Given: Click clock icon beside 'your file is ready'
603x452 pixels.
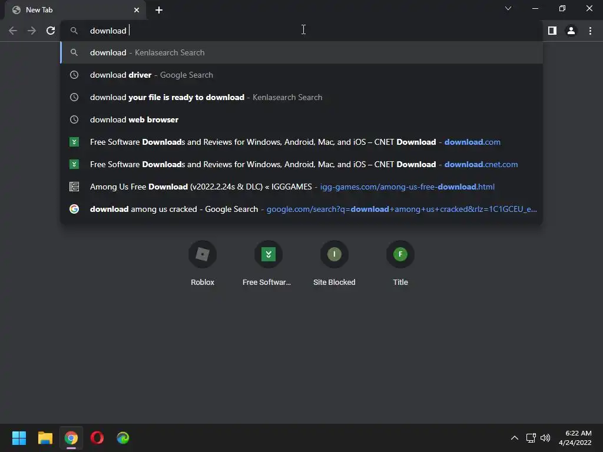Looking at the screenshot, I should [x=74, y=97].
